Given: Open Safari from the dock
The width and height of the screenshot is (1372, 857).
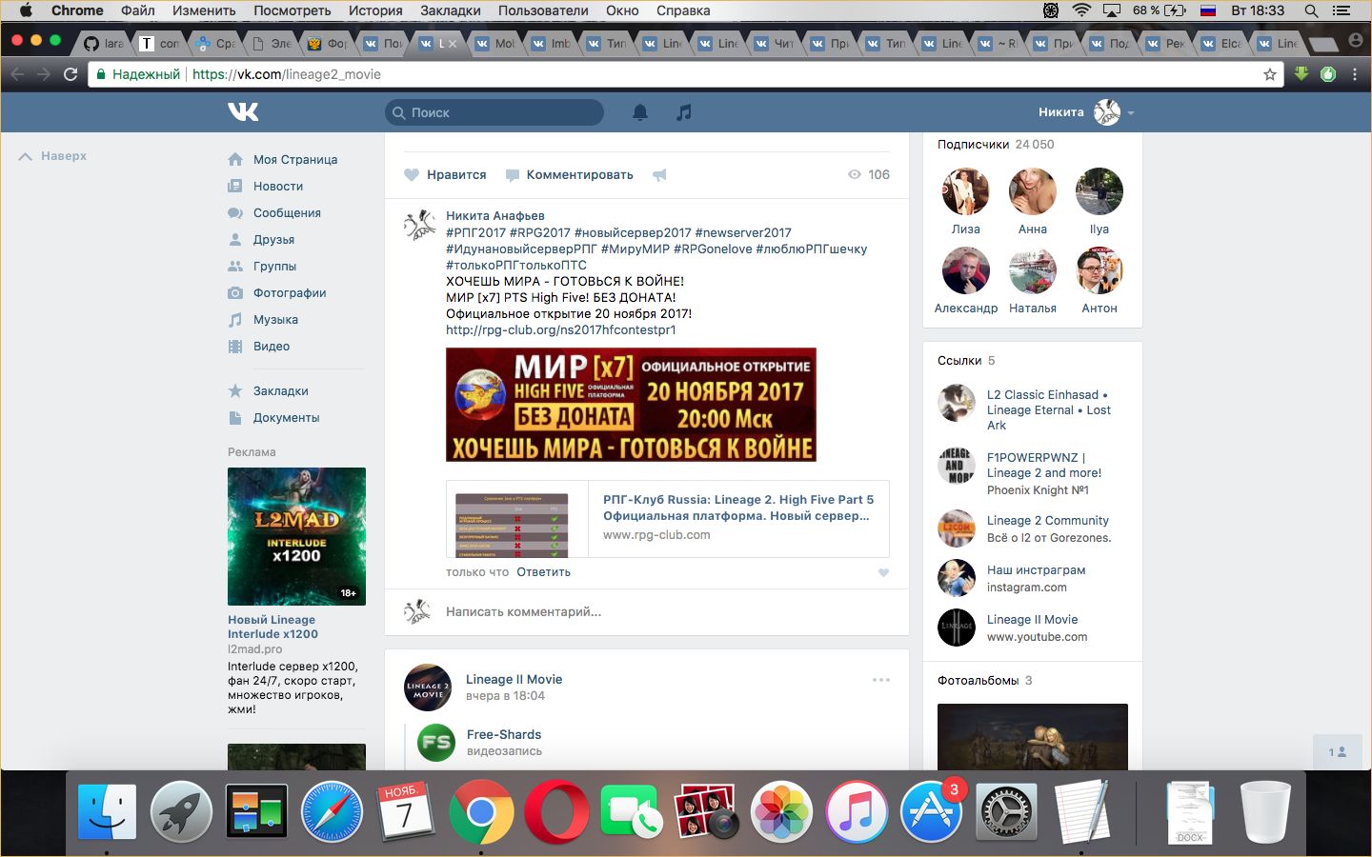Looking at the screenshot, I should coord(332,811).
